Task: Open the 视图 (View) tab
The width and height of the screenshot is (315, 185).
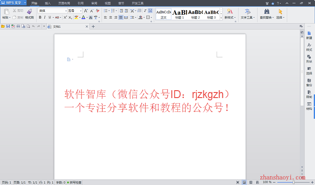Action: [x=107, y=3]
